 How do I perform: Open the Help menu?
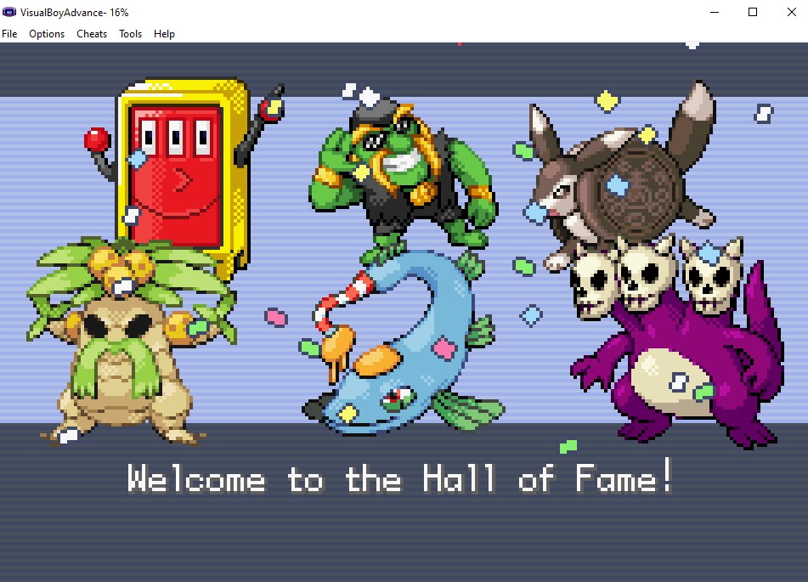(164, 34)
